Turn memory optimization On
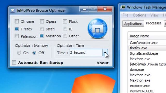166x93 pixels. point(19,53)
